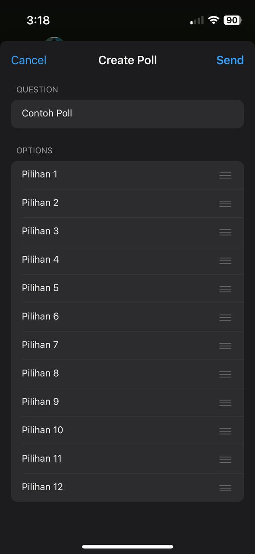The image size is (255, 554).
Task: Select the drag handle icon for Pilihan 5
Action: 225,289
